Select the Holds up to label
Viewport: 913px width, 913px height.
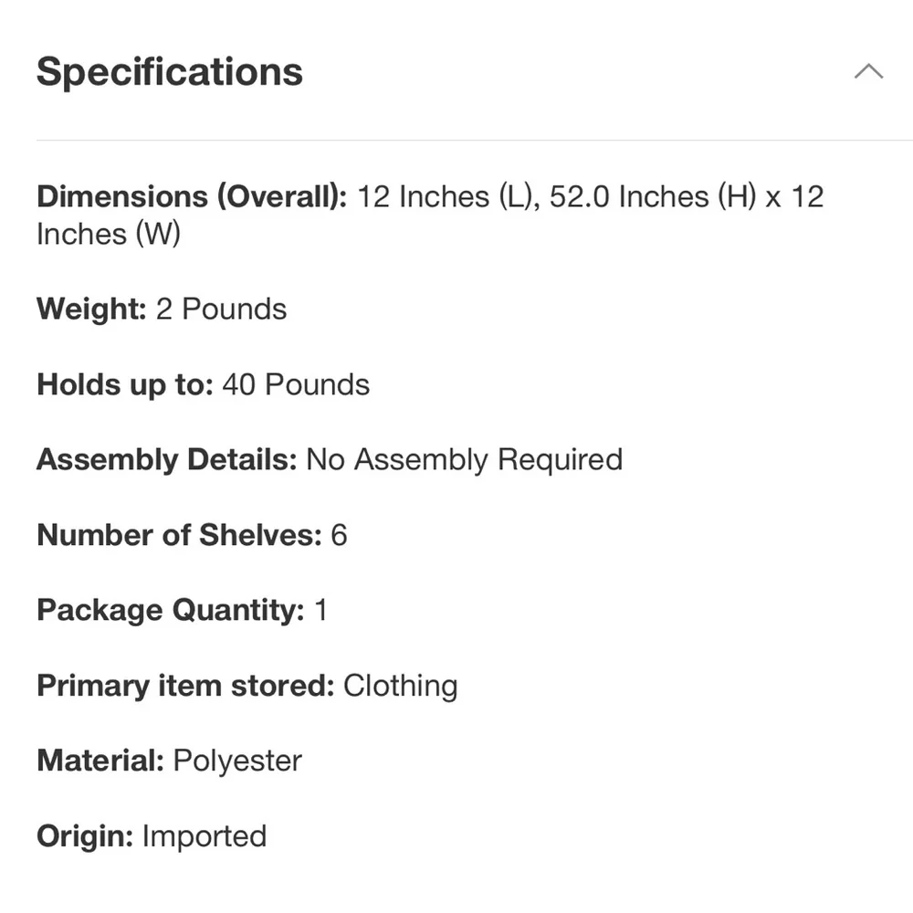124,385
